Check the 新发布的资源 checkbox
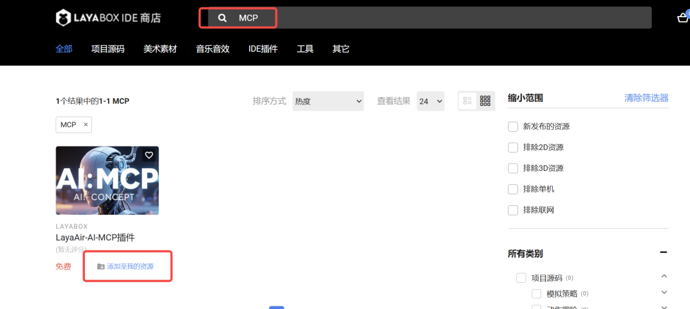 [x=512, y=126]
